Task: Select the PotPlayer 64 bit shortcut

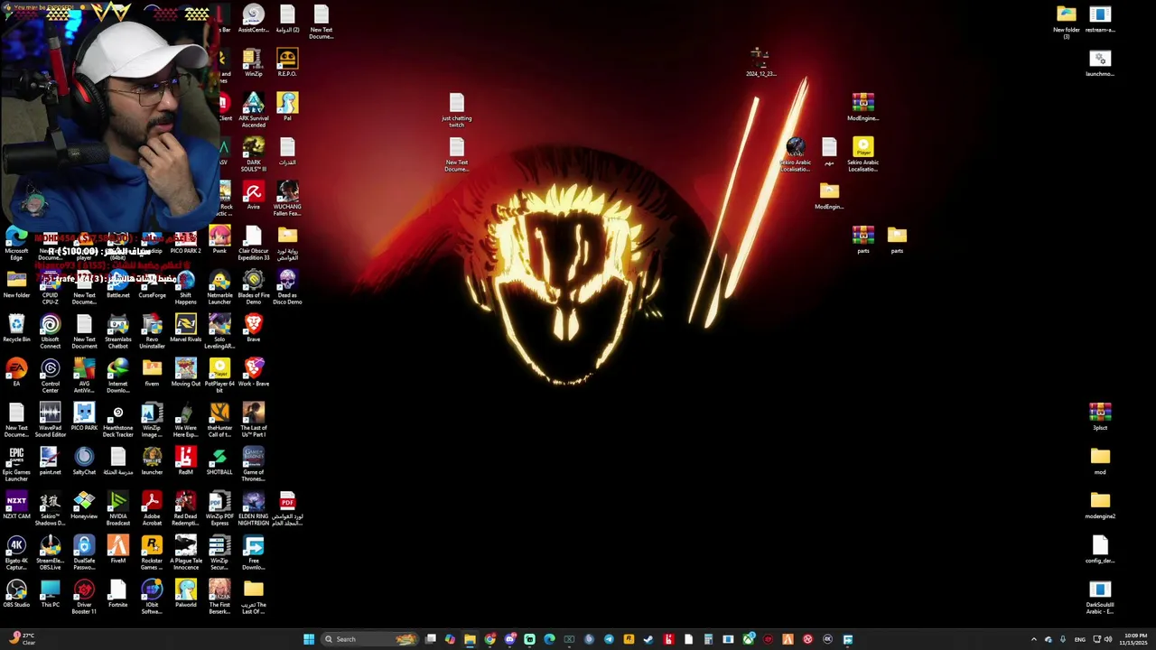Action: 219,376
